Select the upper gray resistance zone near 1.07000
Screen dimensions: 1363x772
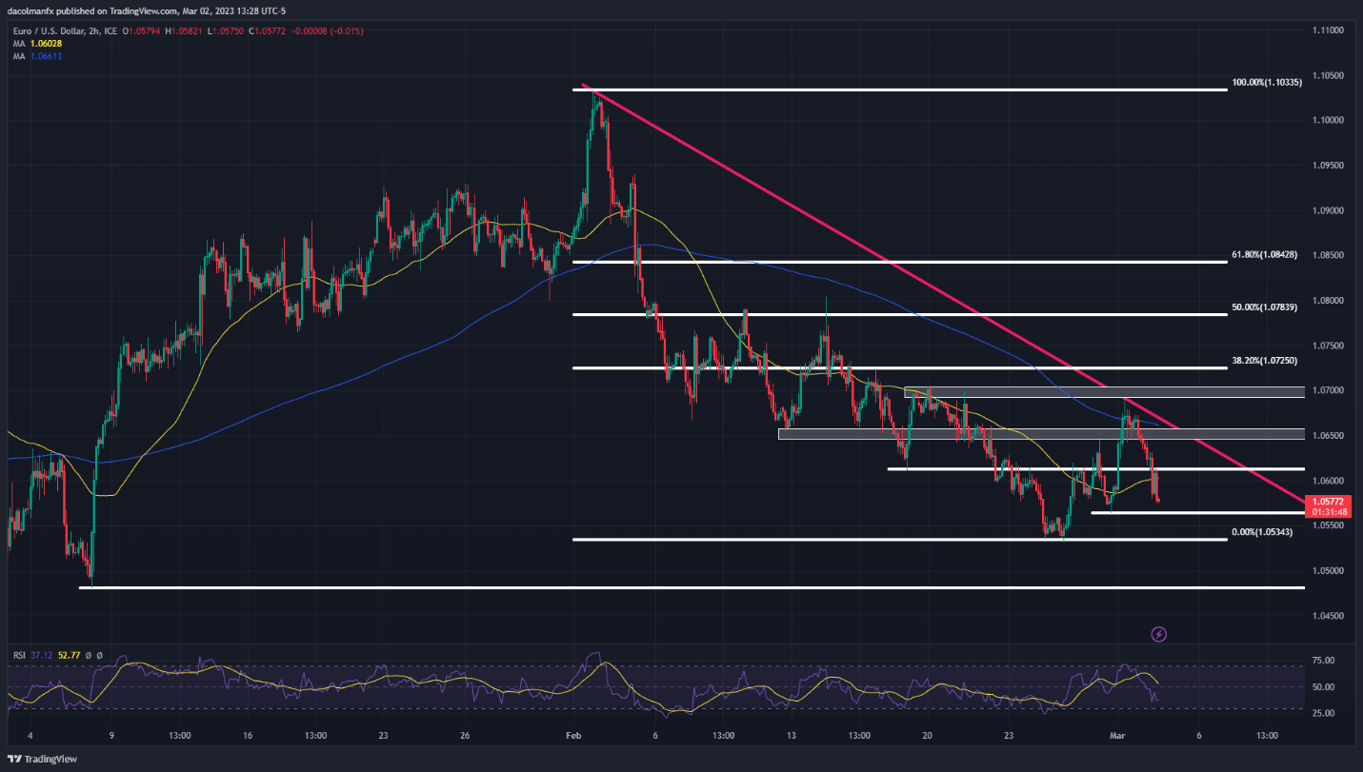pyautogui.click(x=1104, y=392)
